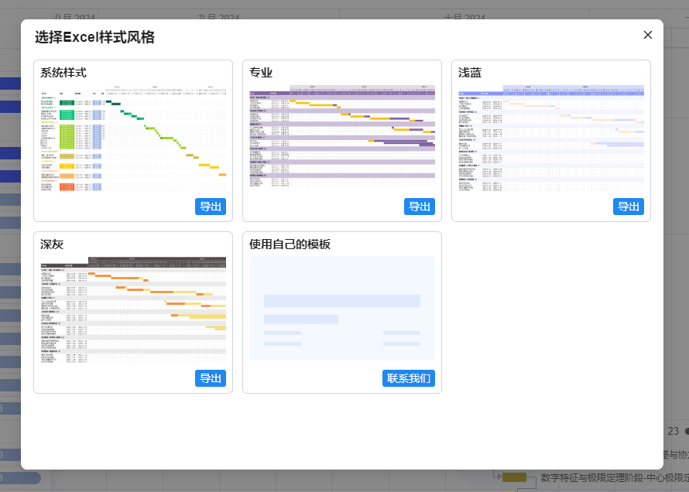The image size is (689, 492).
Task: Click the 选择Excel样式风格 dialog heading
Action: point(94,37)
